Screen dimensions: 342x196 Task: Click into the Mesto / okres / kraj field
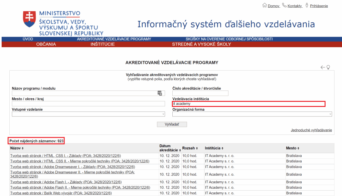[89, 104]
